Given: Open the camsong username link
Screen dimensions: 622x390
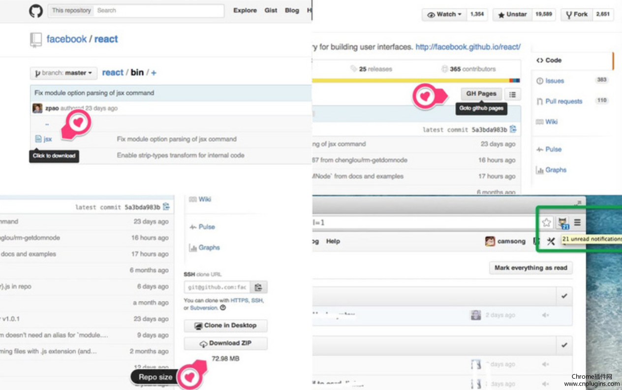Looking at the screenshot, I should pos(511,241).
